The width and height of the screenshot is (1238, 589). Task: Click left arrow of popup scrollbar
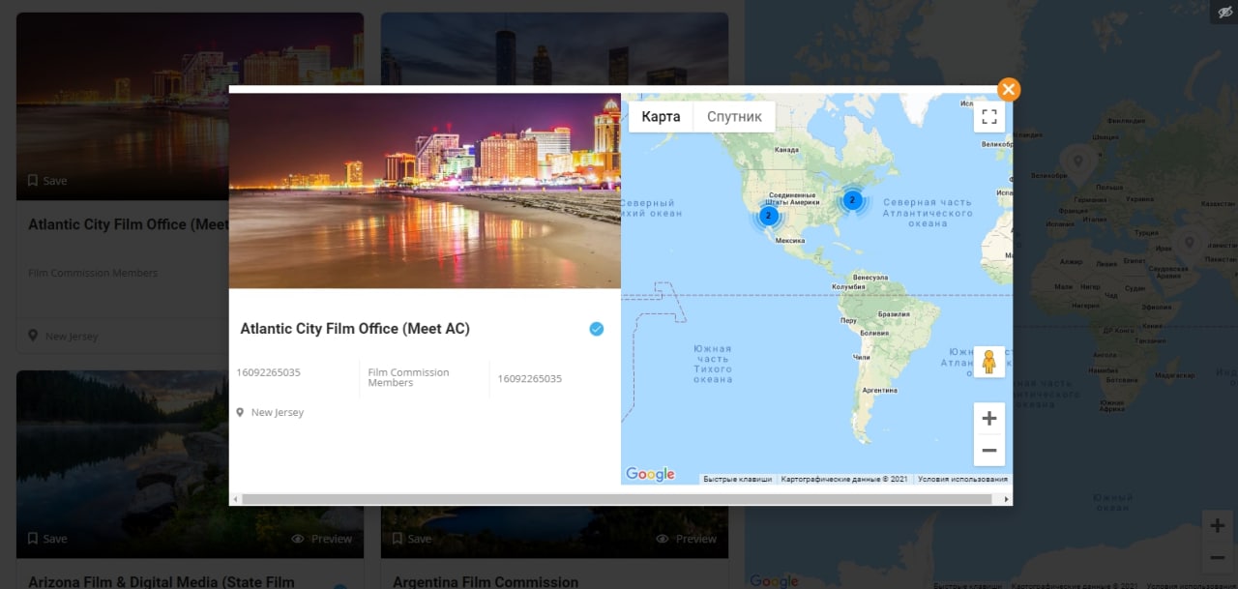(235, 499)
